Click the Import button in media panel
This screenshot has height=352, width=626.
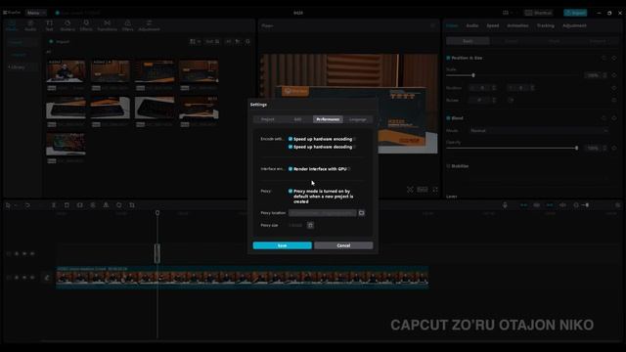pyautogui.click(x=60, y=41)
